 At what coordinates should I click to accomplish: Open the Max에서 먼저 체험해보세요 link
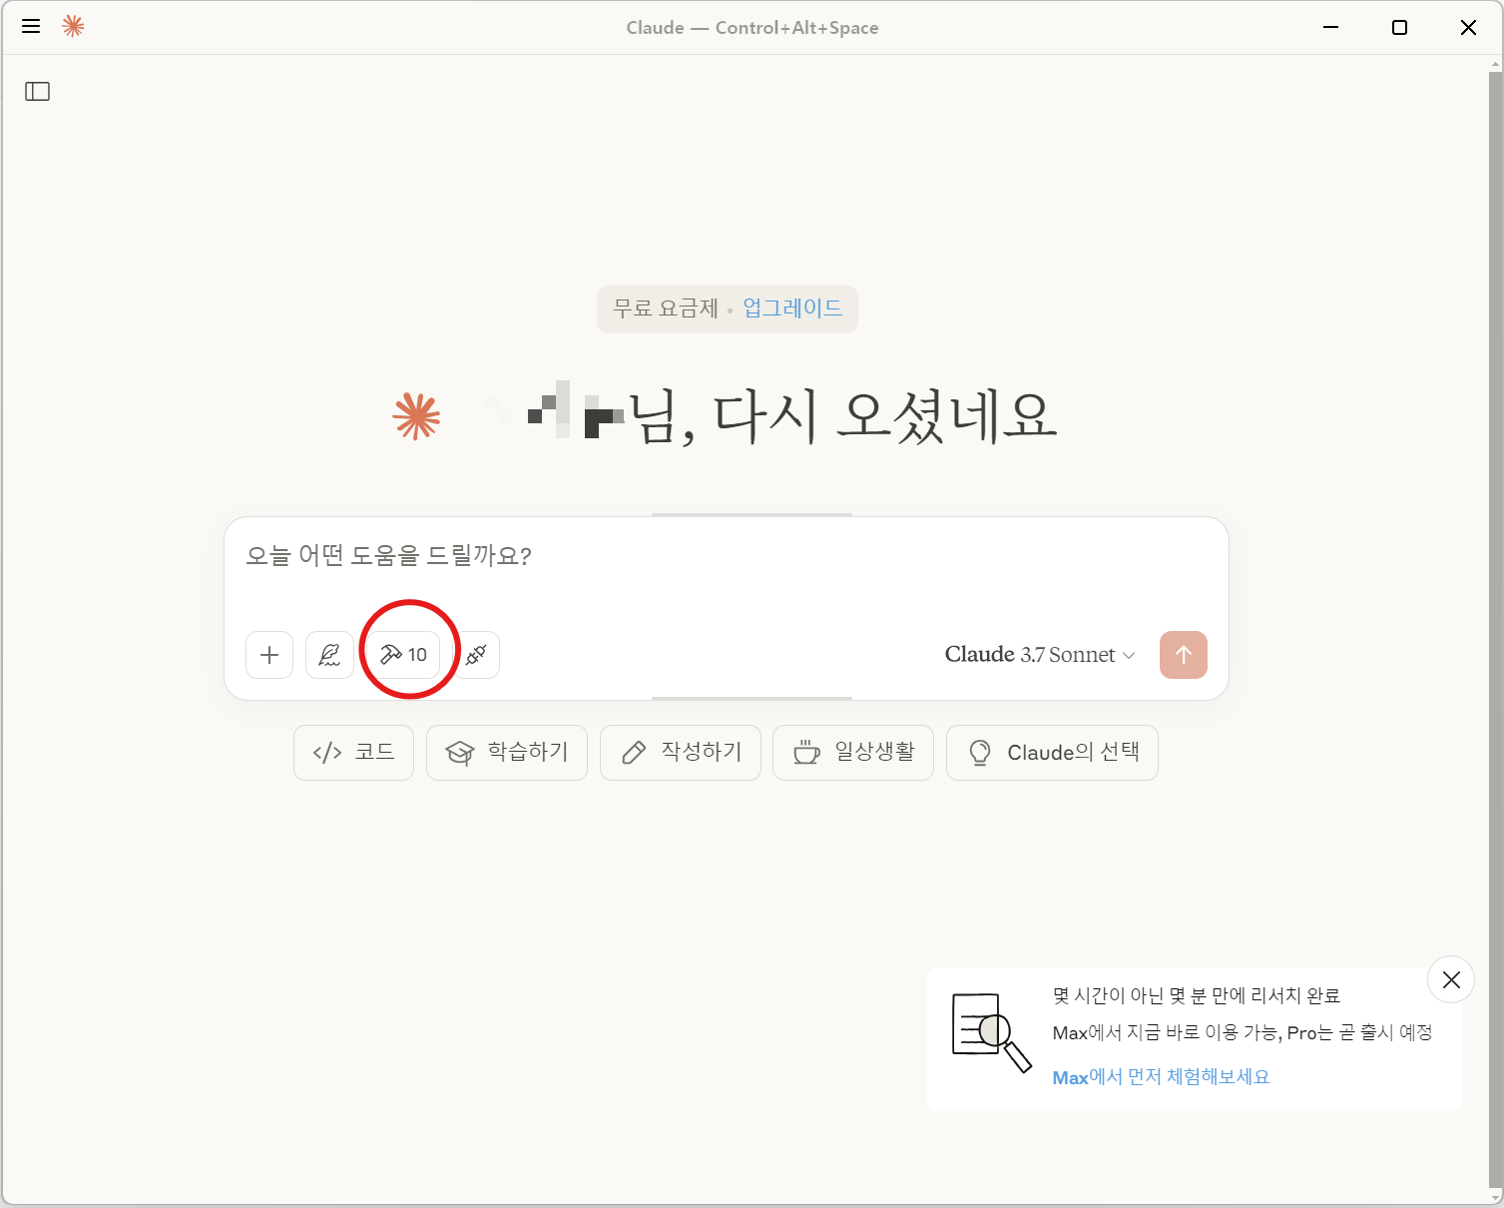1161,1077
